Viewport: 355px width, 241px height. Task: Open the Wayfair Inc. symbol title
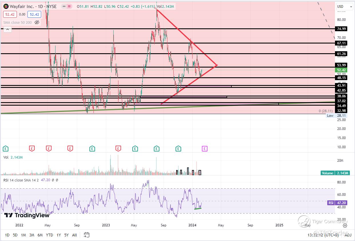(33, 6)
